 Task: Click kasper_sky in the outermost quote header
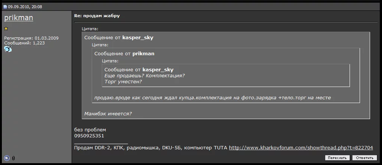pos(138,38)
